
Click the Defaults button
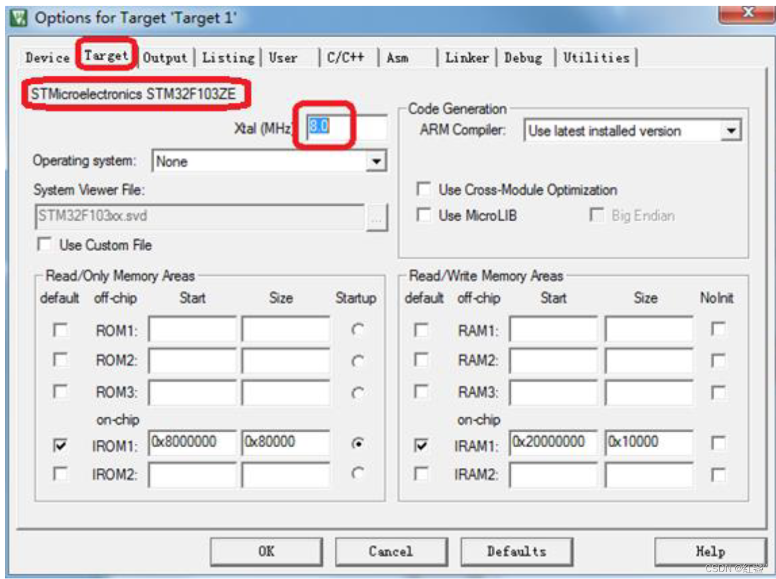516,551
